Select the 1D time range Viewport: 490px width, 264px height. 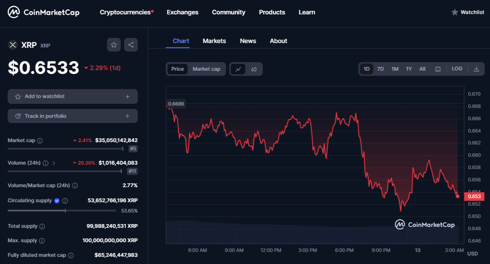pyautogui.click(x=366, y=69)
